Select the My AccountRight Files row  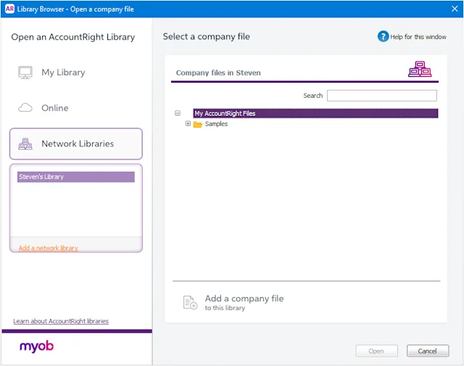[315, 113]
